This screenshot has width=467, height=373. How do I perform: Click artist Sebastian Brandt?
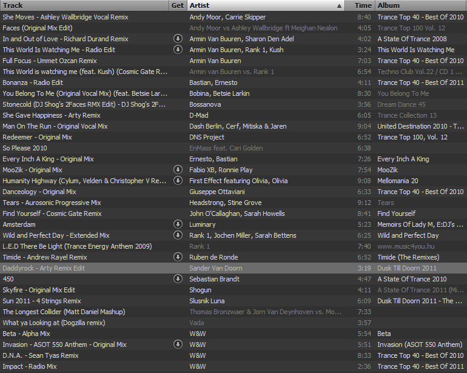[215, 279]
